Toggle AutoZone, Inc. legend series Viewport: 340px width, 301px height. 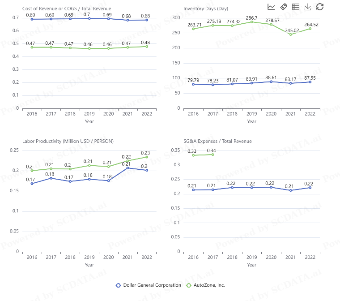[x=206, y=285]
